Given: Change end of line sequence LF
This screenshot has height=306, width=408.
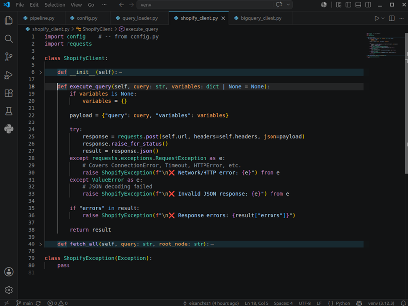Looking at the screenshot, I should [x=319, y=303].
